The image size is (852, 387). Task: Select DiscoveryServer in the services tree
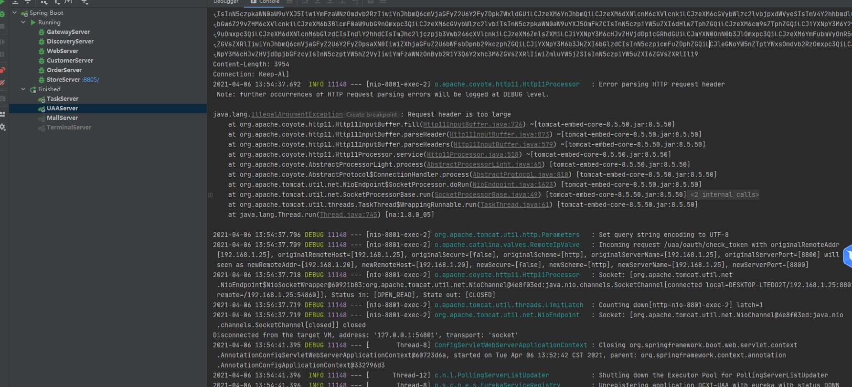point(70,42)
